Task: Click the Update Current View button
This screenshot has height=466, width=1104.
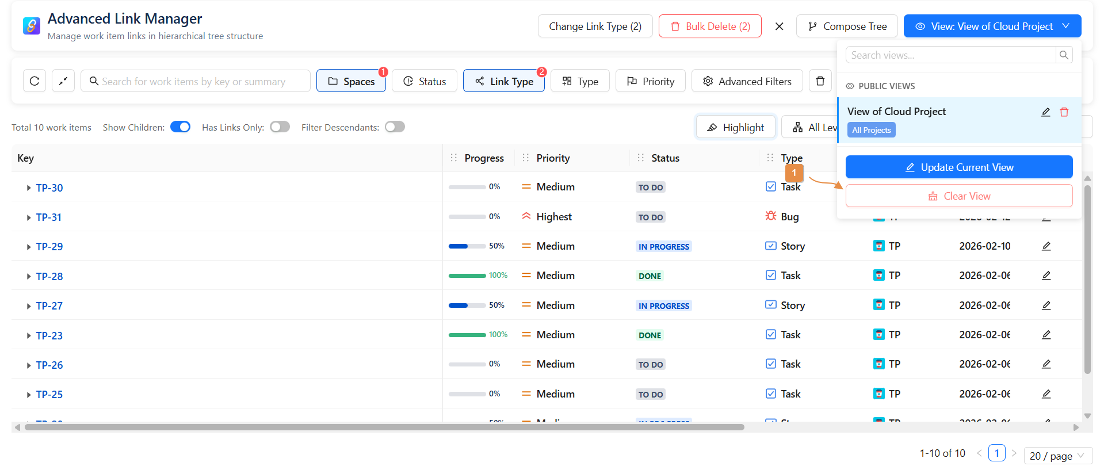Action: 958,167
